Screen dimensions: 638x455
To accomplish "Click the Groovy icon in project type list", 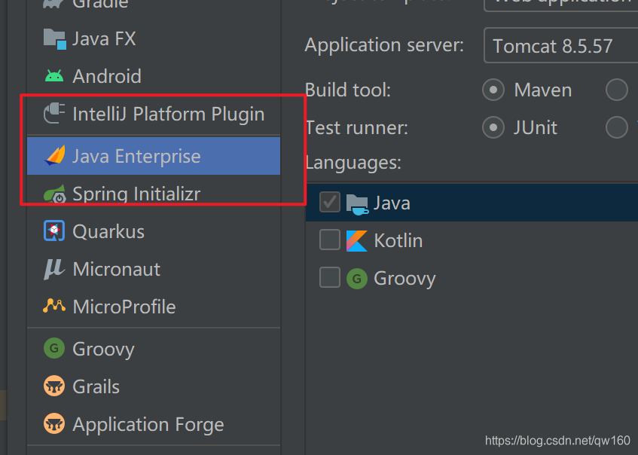I will (54, 348).
